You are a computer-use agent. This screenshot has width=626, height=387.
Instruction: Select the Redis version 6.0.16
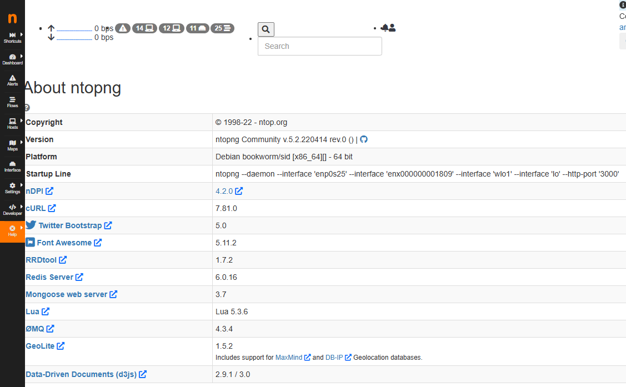click(227, 277)
